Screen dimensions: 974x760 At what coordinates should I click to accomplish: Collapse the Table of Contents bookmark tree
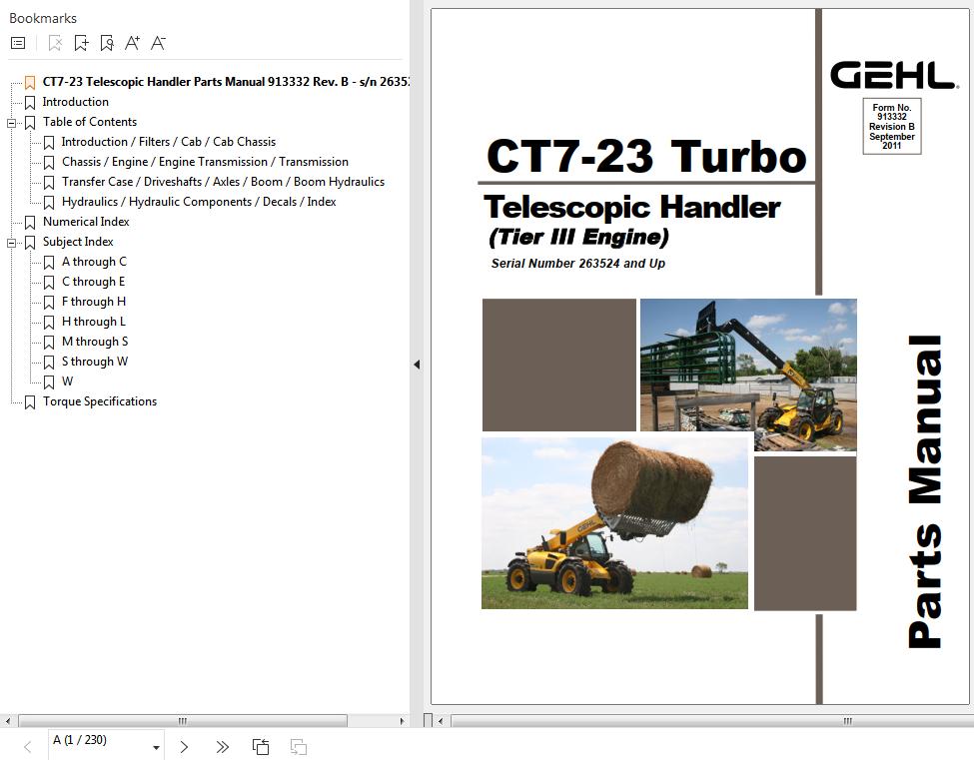coord(11,123)
